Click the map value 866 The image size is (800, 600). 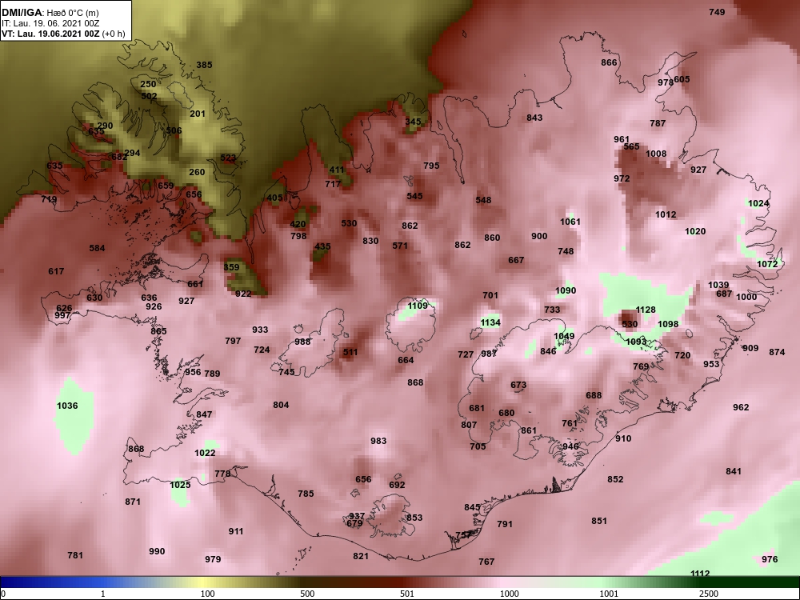click(609, 62)
